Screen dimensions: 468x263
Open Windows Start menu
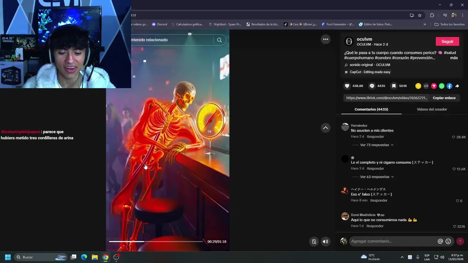click(x=8, y=257)
